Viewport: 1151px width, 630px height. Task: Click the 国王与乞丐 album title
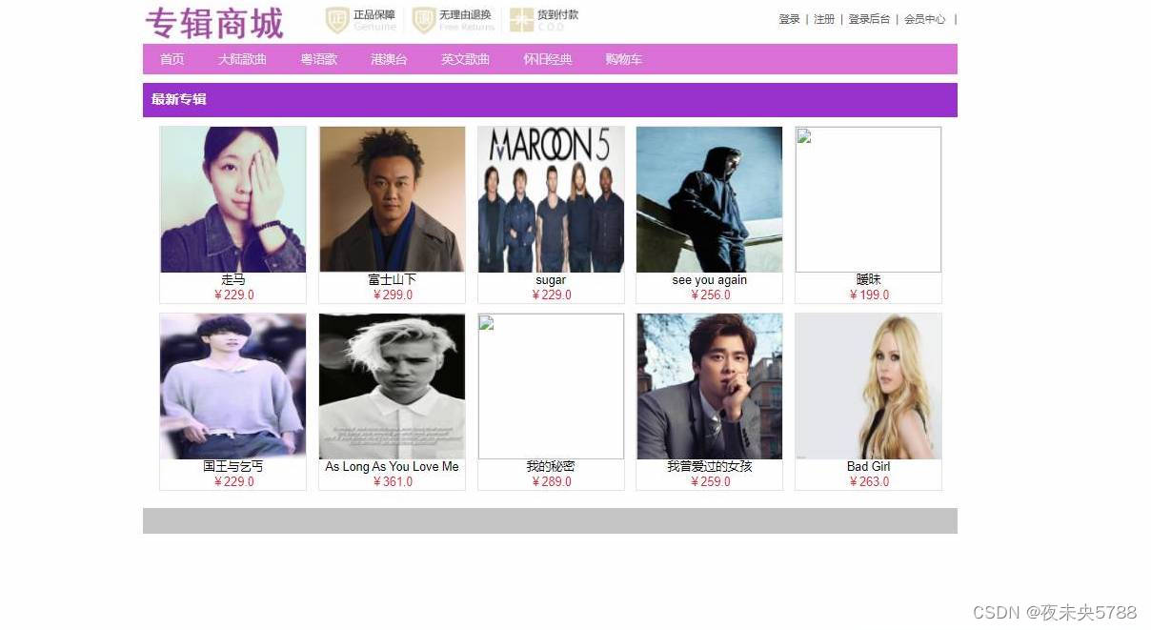(233, 467)
